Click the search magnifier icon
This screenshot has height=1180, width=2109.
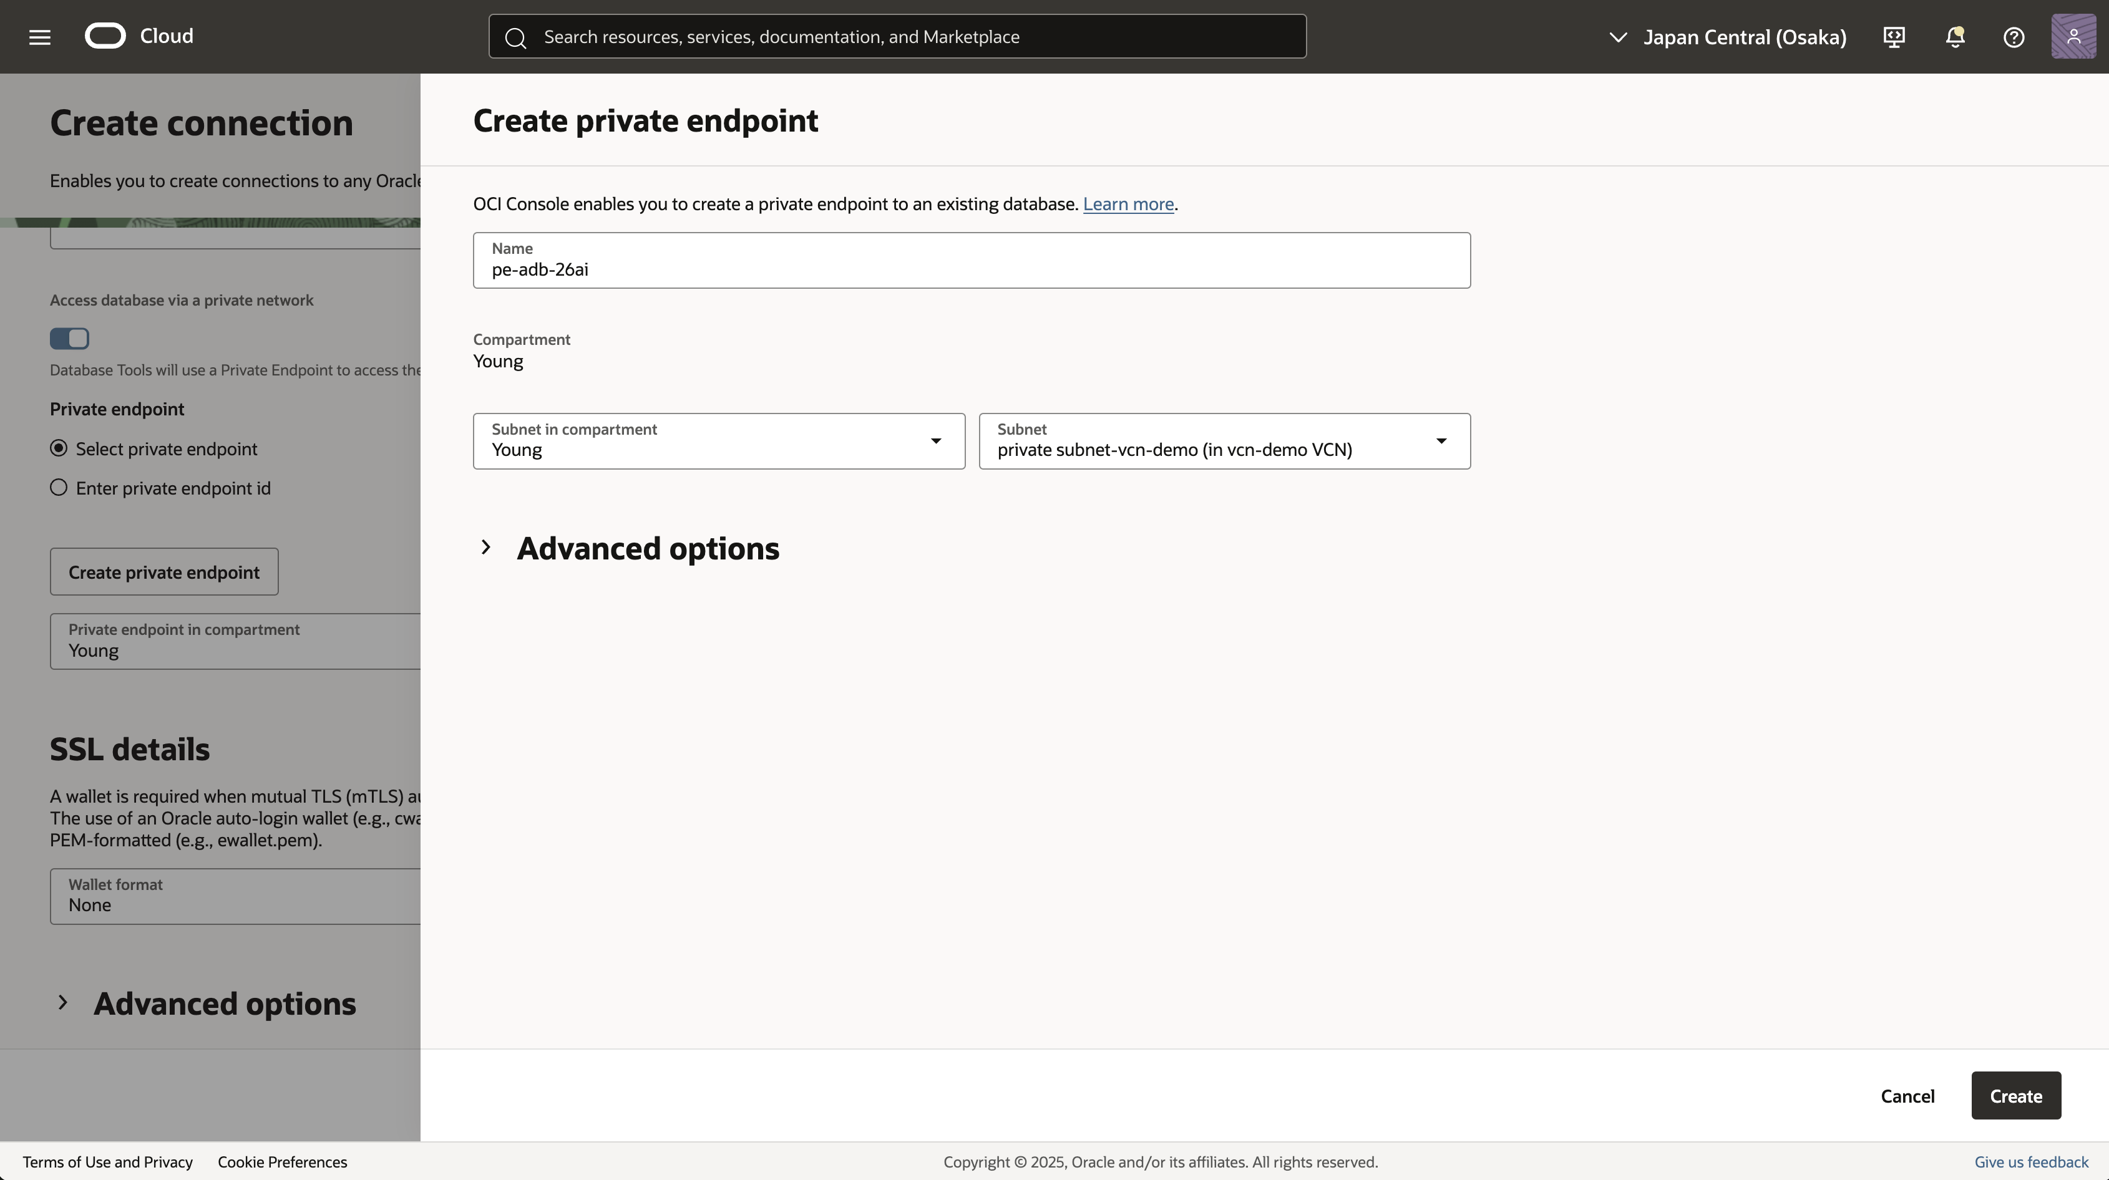point(516,36)
